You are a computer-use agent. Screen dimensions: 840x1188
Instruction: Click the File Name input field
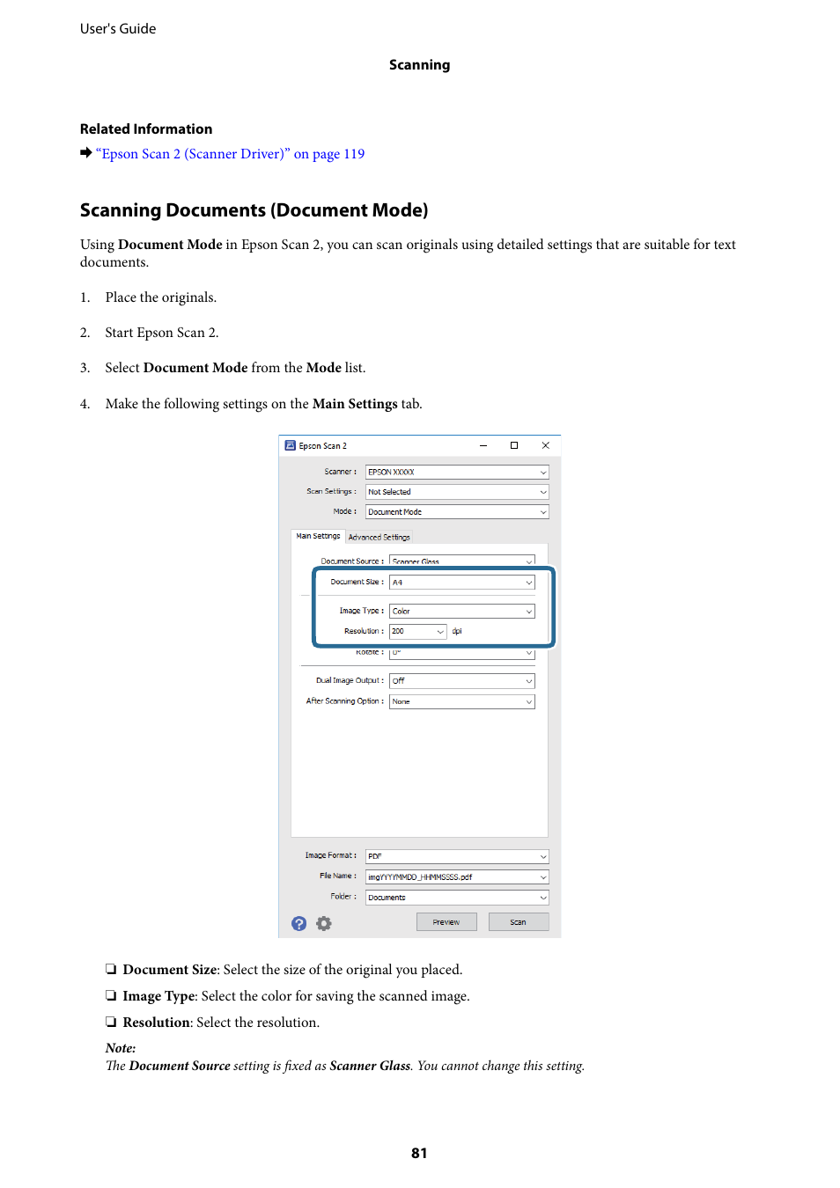click(x=451, y=877)
